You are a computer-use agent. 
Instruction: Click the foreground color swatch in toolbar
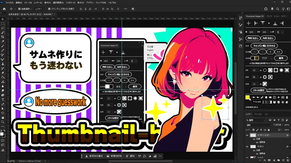pyautogui.click(x=2, y=134)
